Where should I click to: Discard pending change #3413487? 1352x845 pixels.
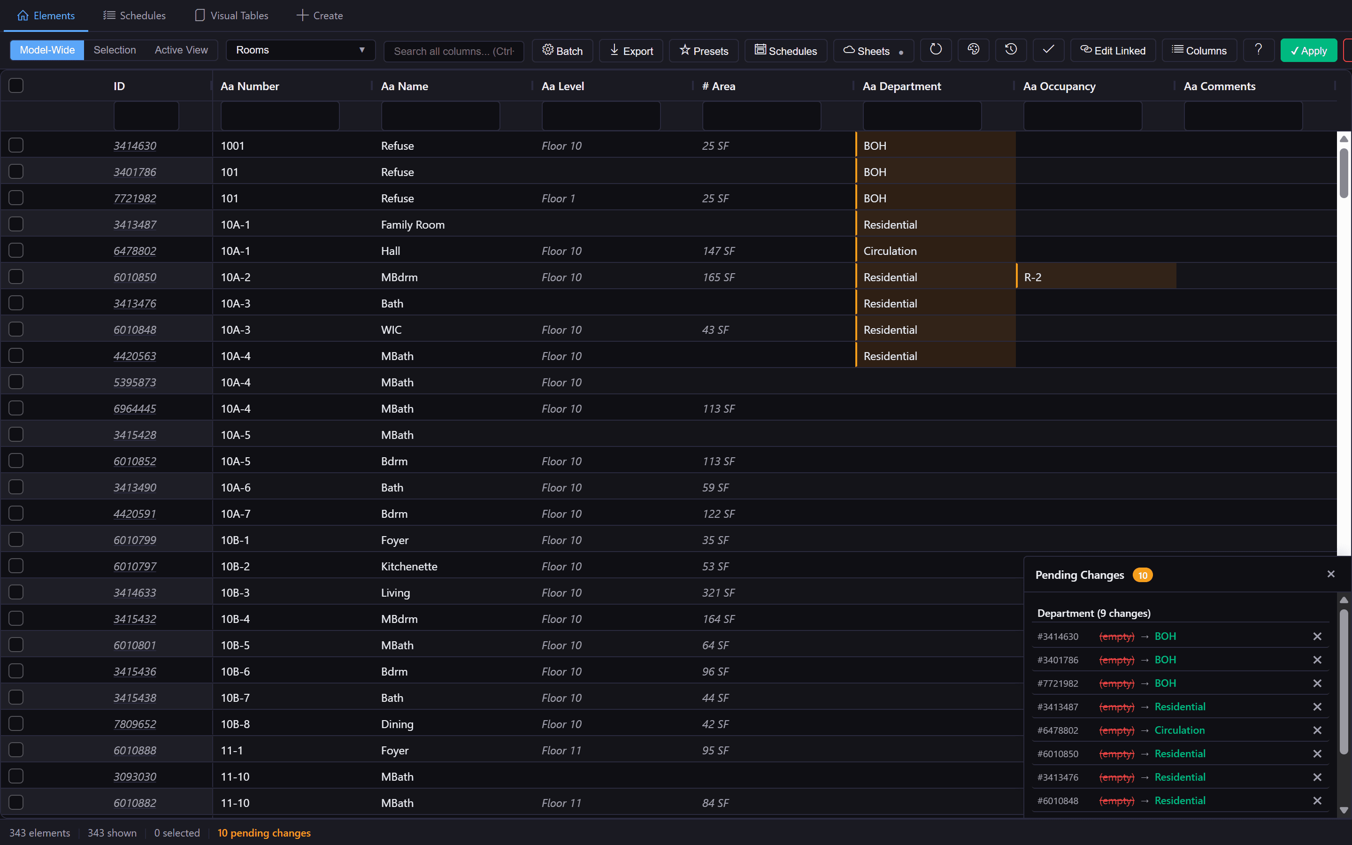pyautogui.click(x=1317, y=707)
